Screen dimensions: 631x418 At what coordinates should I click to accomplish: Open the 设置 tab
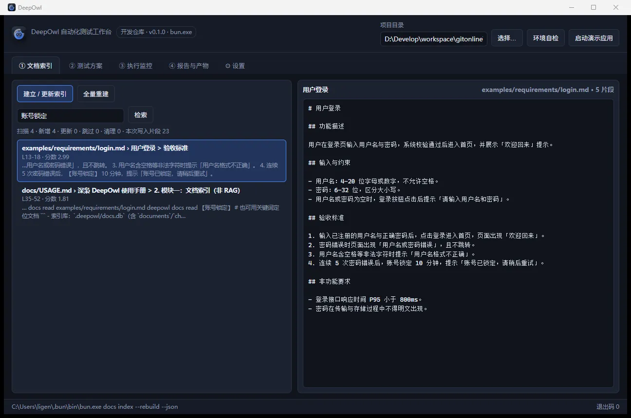tap(235, 66)
